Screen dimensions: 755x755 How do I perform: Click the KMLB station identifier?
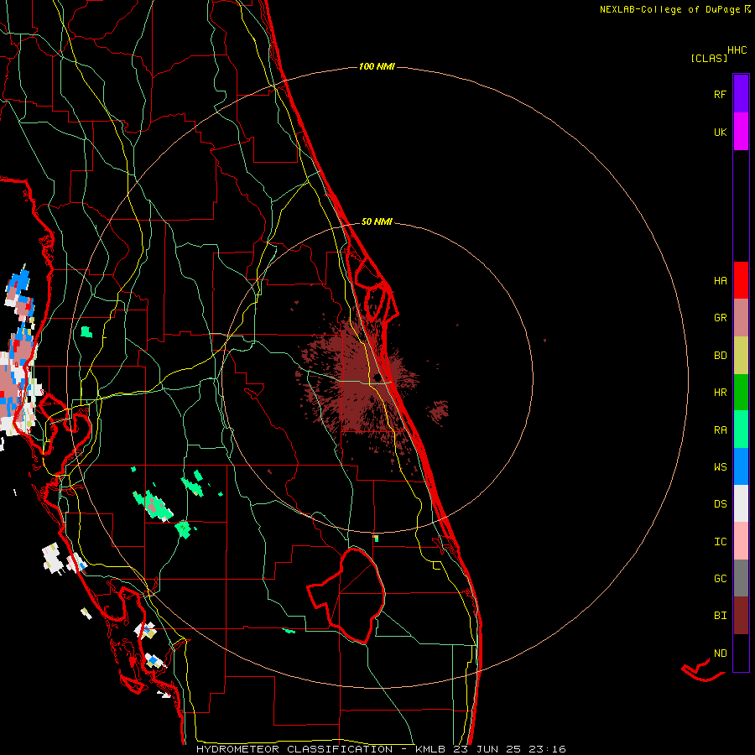(x=431, y=749)
